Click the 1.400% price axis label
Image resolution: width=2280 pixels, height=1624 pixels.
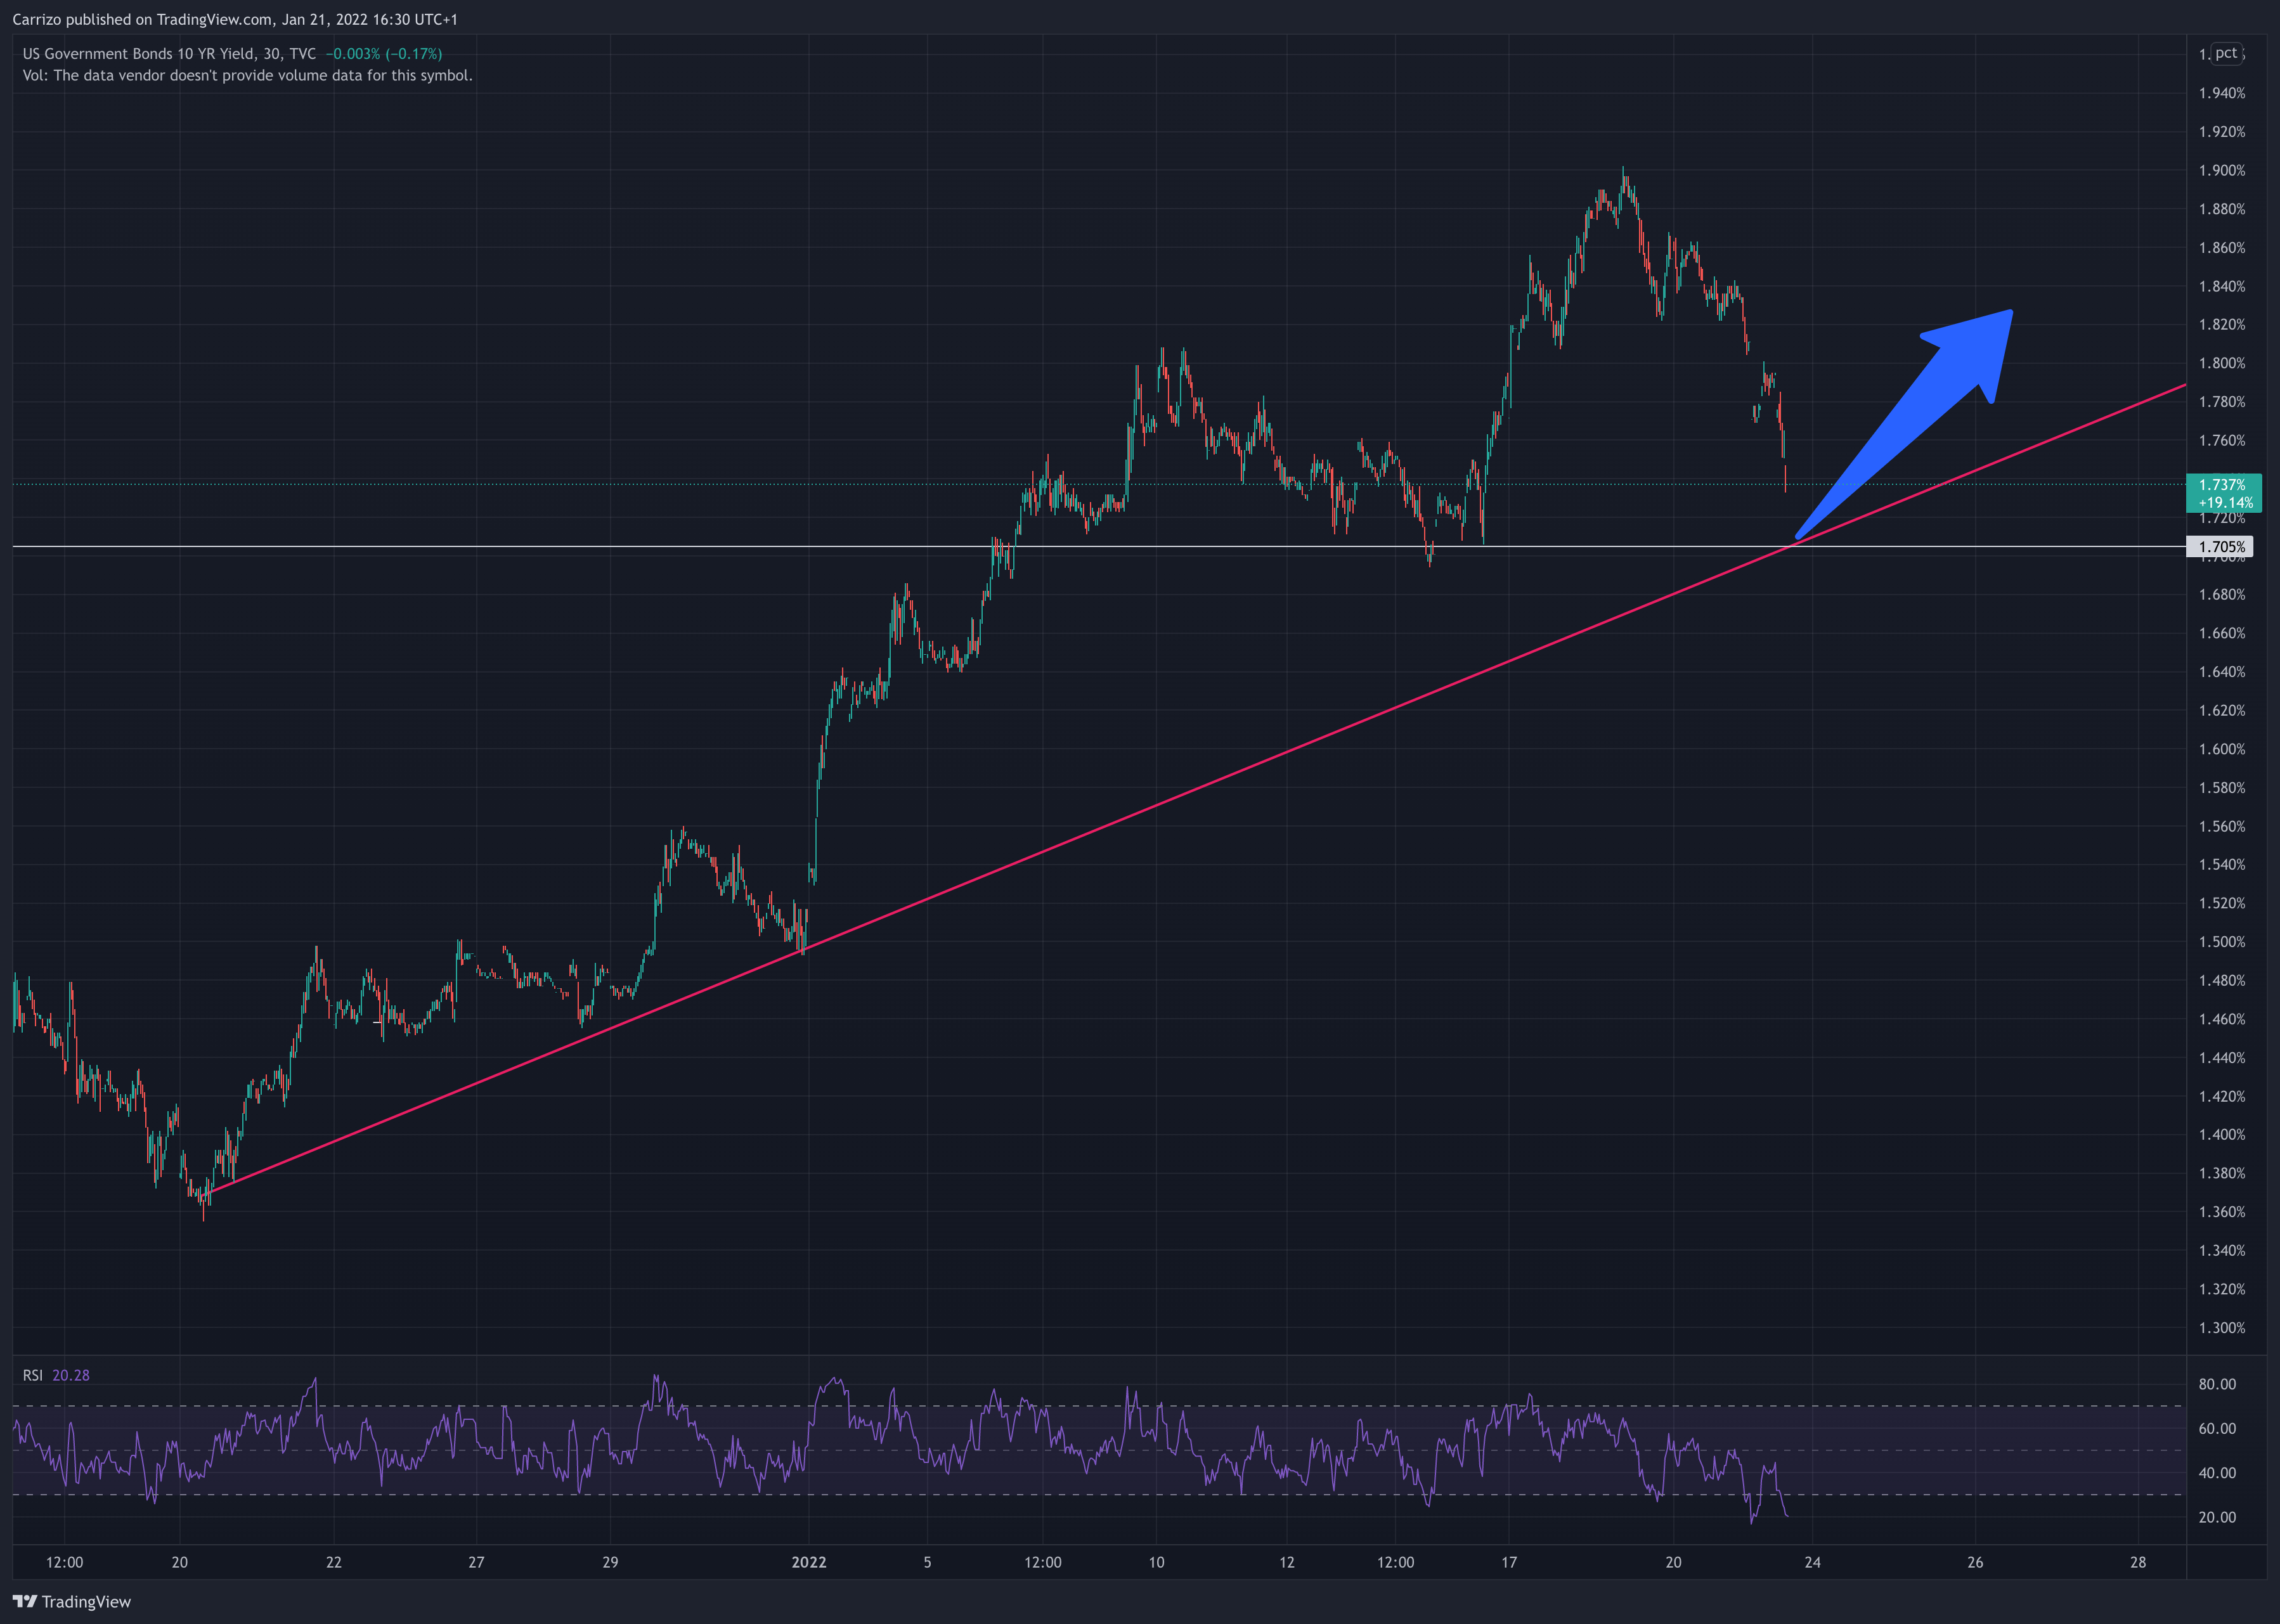tap(2222, 1135)
